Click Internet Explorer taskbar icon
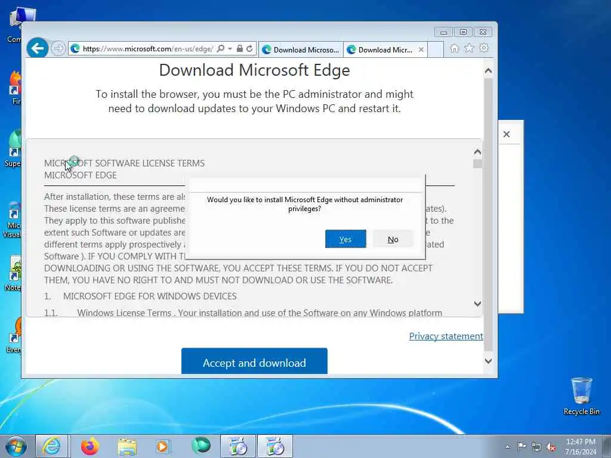611x458 pixels. [52, 446]
